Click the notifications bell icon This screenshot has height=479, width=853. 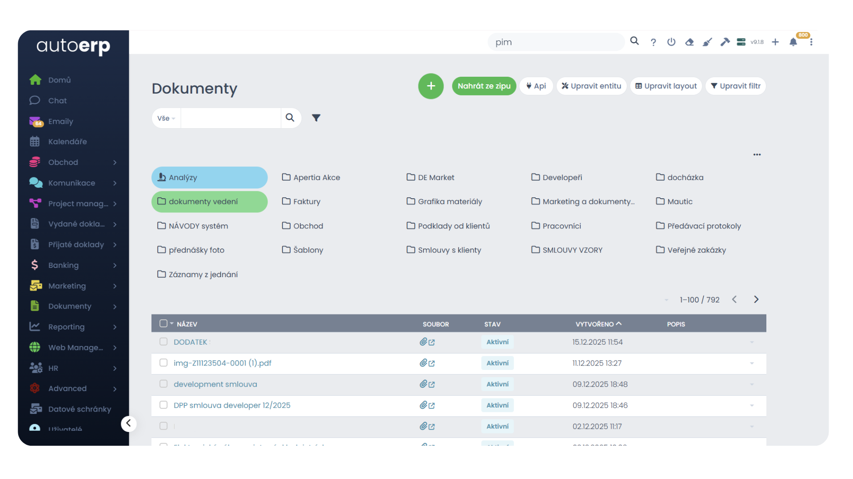coord(793,42)
